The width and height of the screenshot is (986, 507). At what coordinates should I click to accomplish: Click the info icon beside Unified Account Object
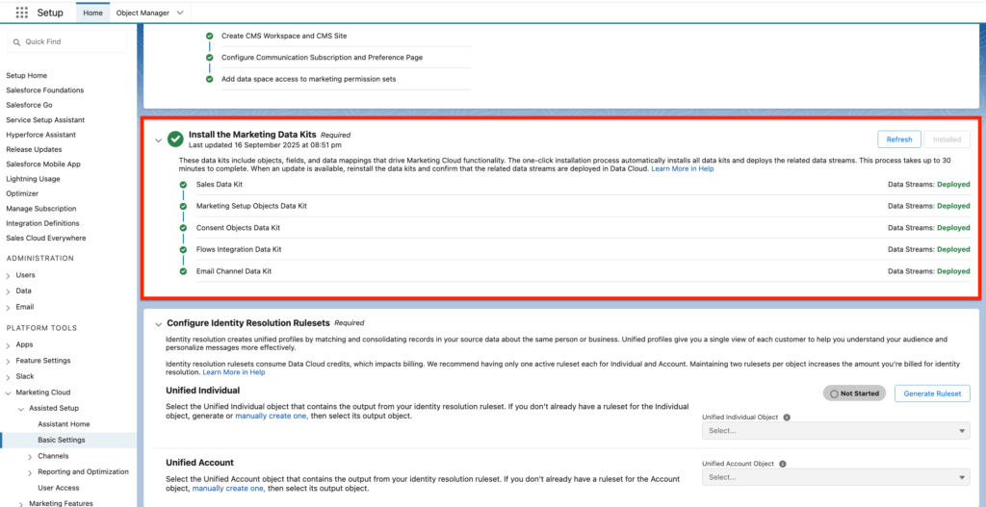[782, 464]
